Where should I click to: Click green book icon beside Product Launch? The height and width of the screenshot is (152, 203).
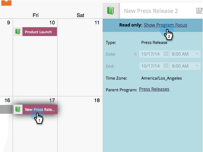(x=18, y=32)
